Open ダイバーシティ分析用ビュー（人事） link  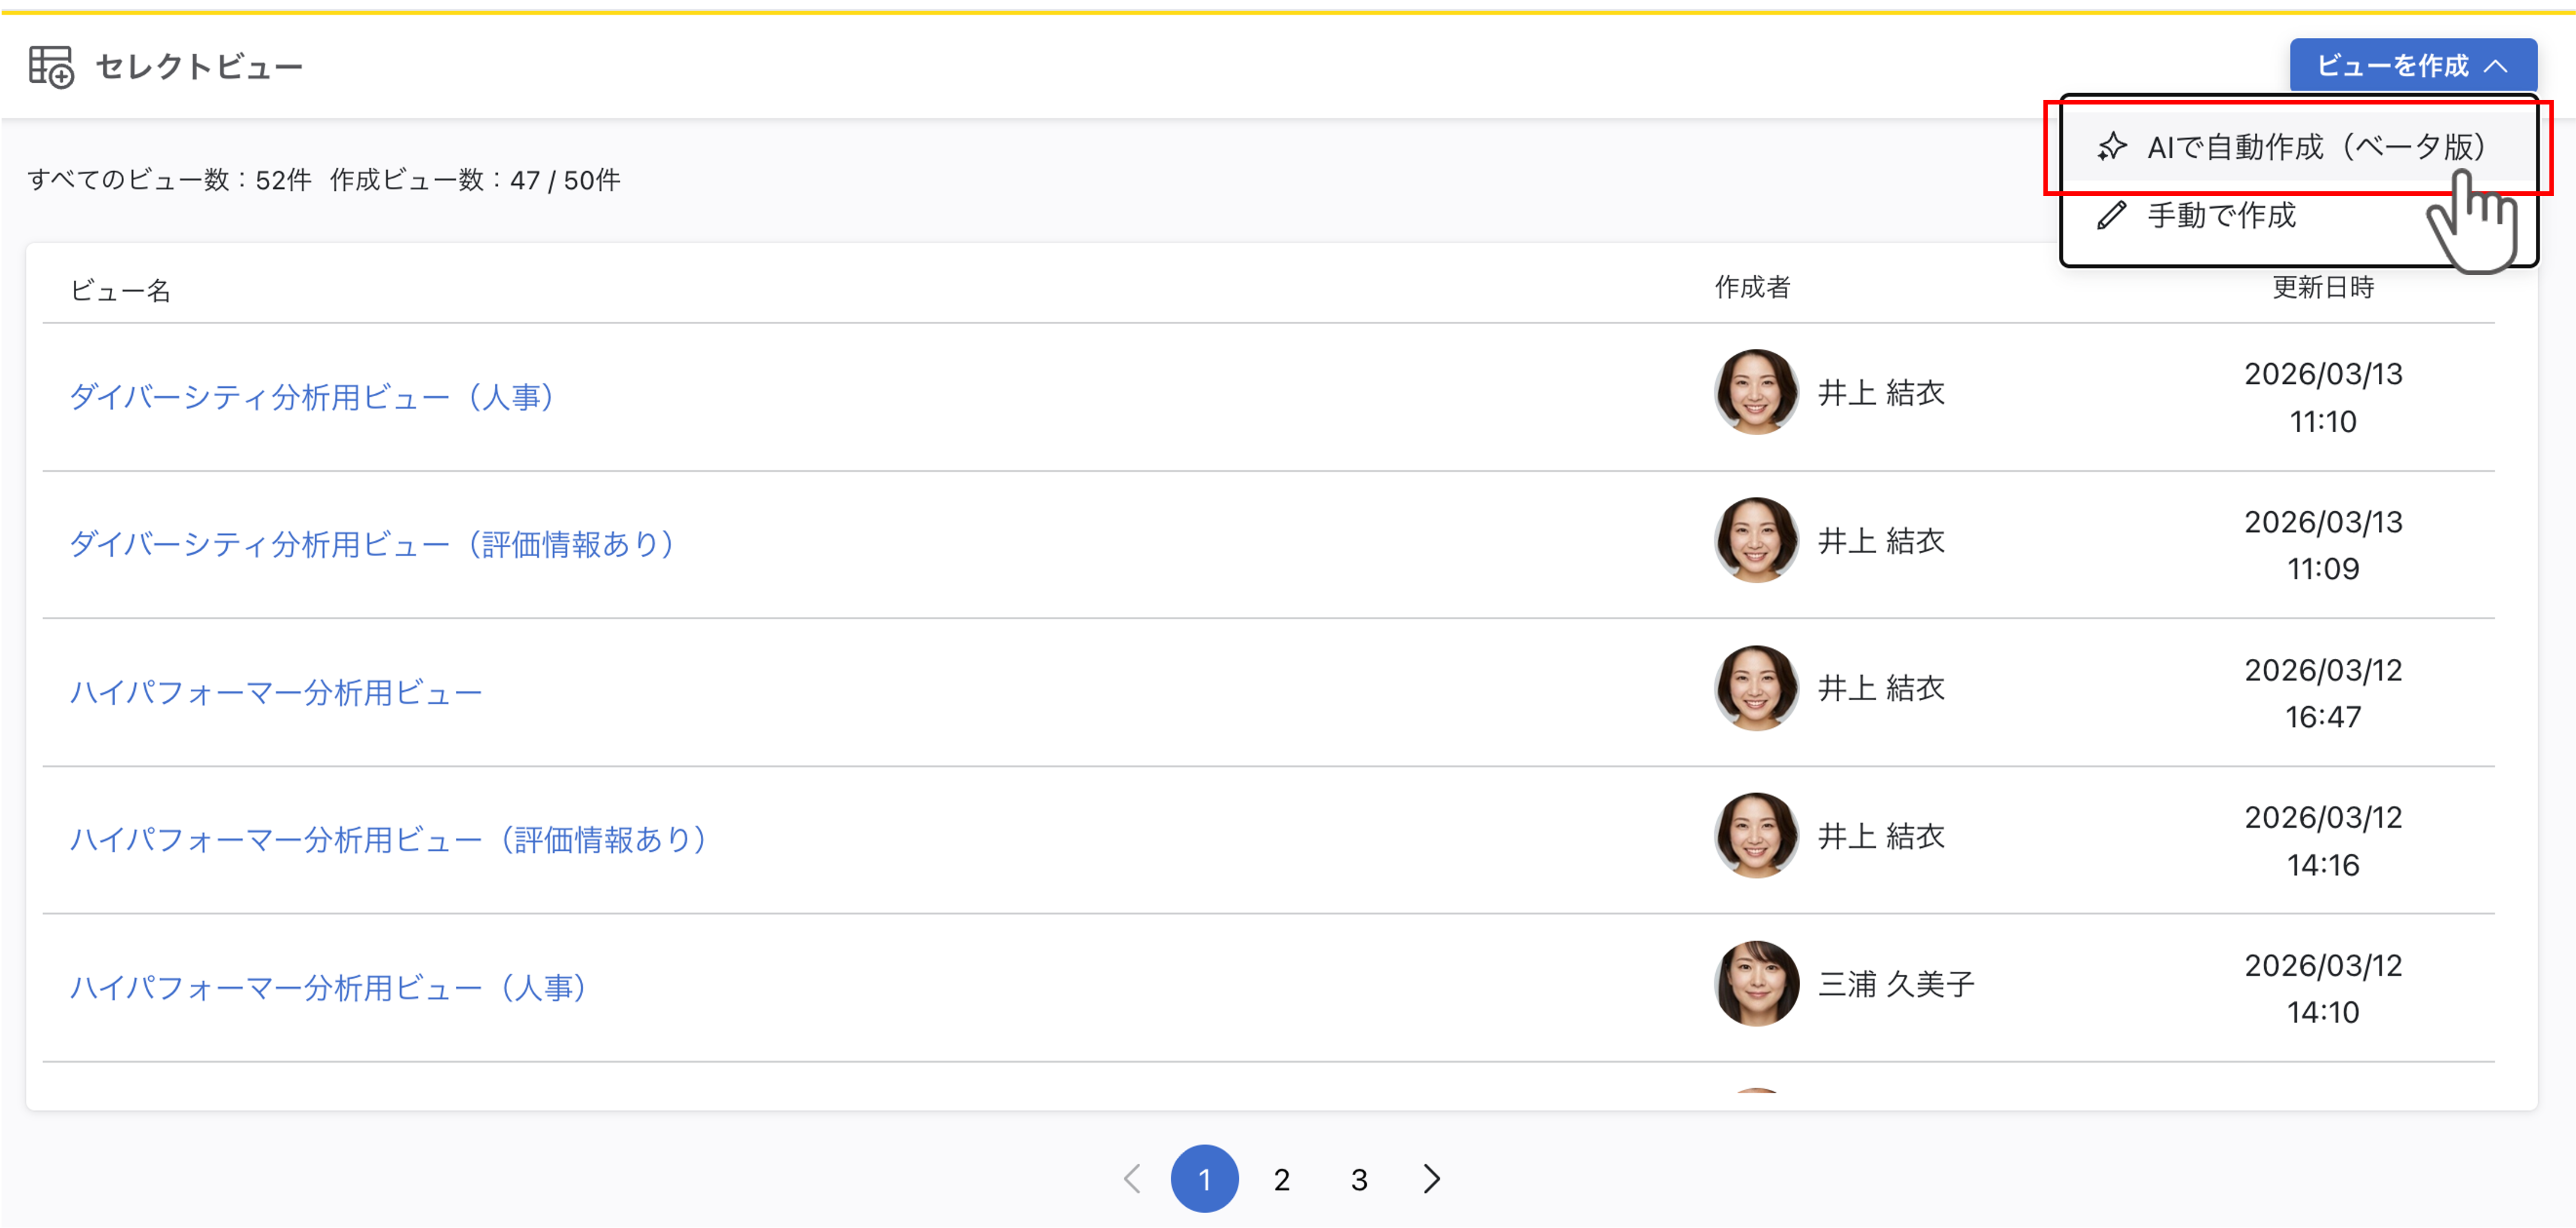[312, 397]
